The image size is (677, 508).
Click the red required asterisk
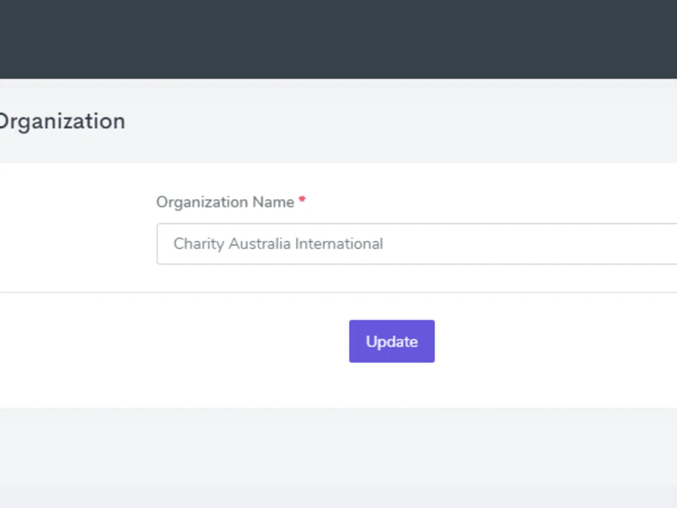tap(301, 198)
